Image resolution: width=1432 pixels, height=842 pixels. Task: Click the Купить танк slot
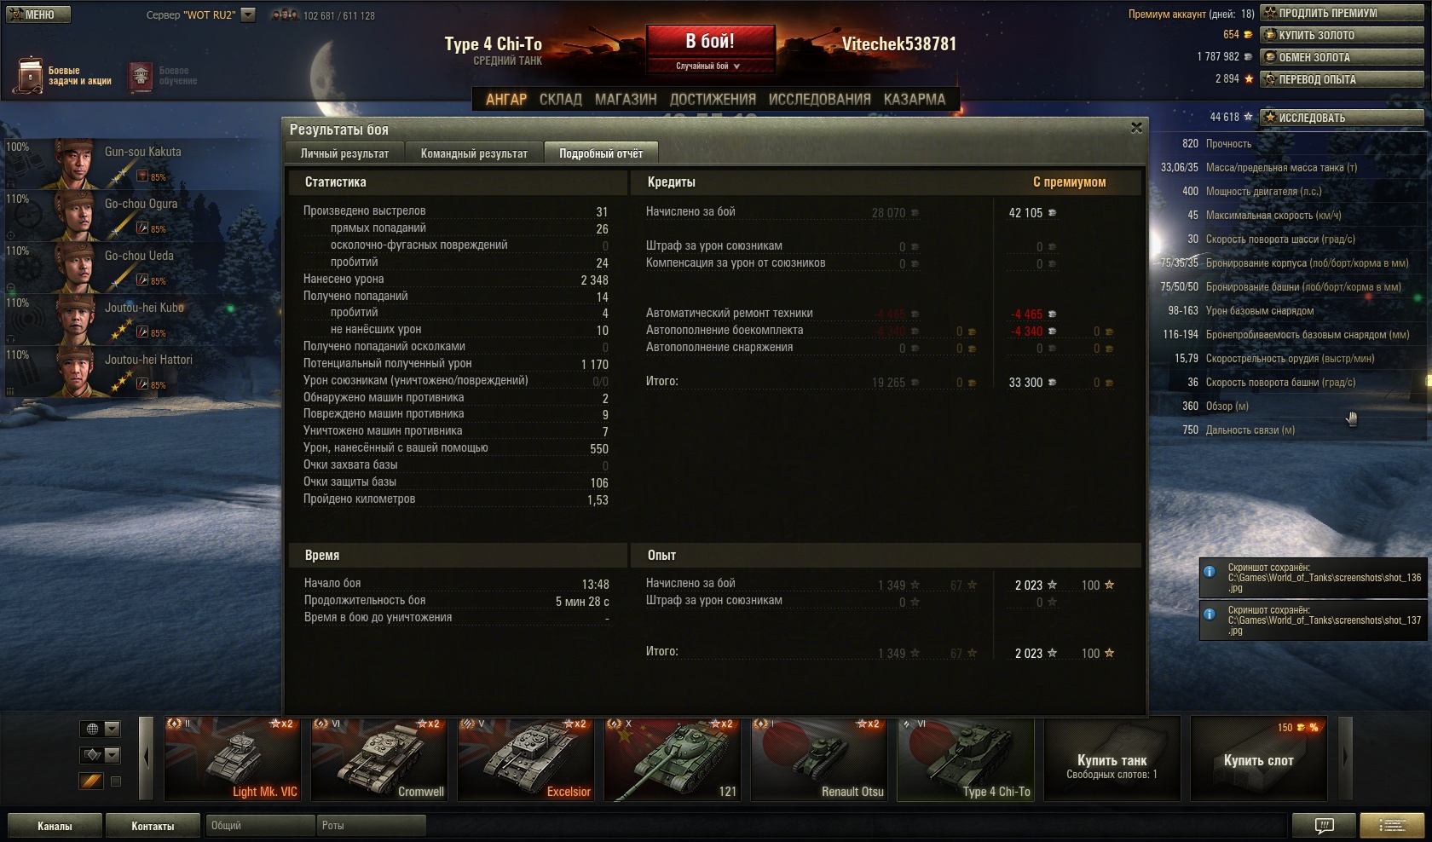tap(1112, 758)
